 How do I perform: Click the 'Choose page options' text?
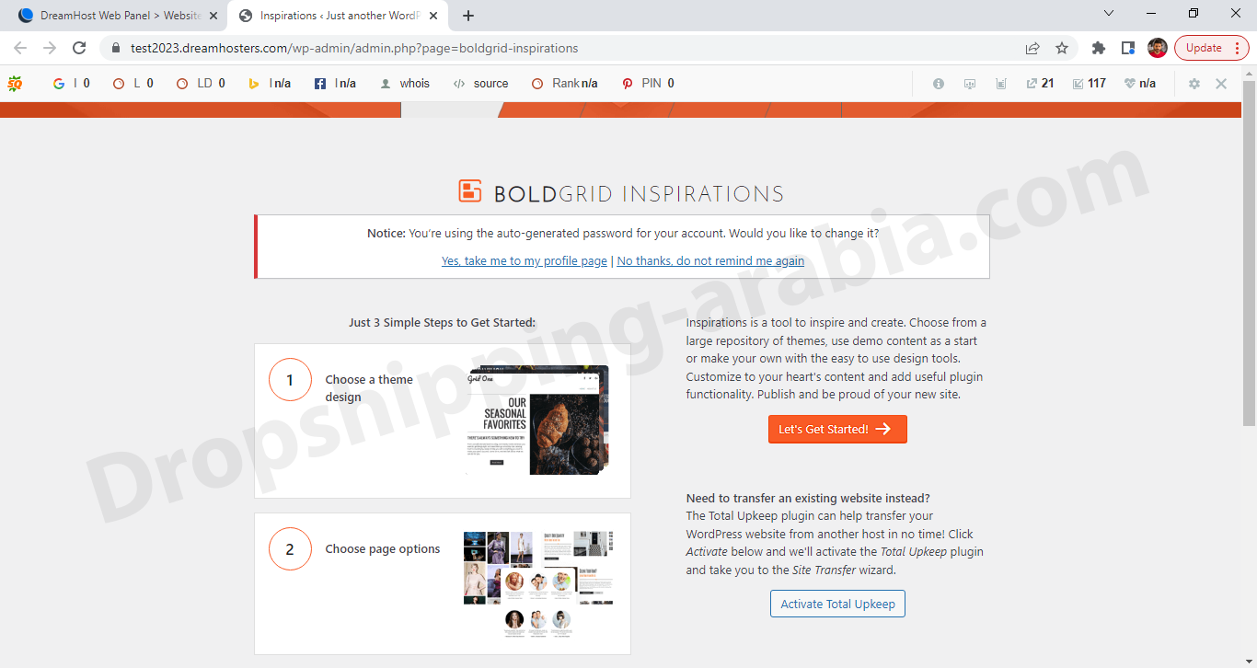pos(383,549)
